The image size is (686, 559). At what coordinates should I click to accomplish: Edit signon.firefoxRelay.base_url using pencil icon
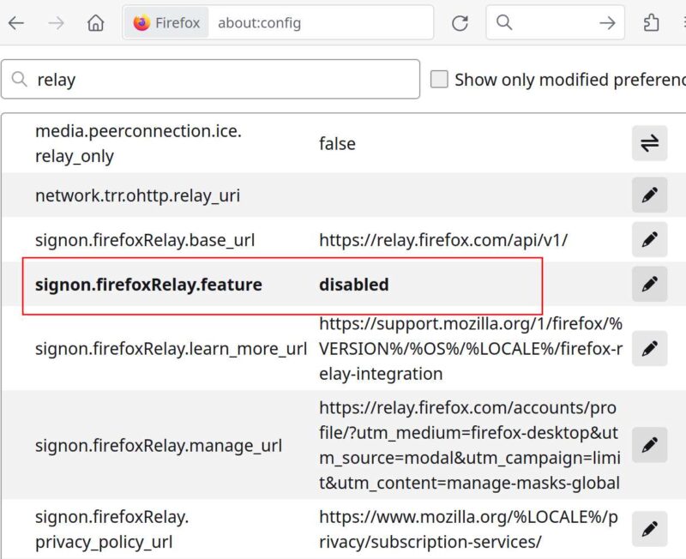pos(650,240)
